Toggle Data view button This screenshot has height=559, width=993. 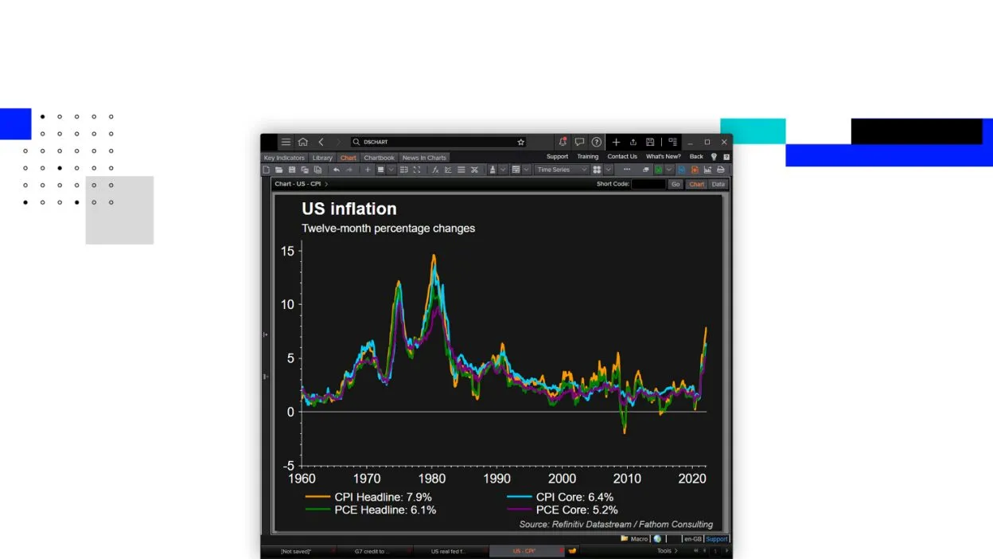(x=718, y=184)
